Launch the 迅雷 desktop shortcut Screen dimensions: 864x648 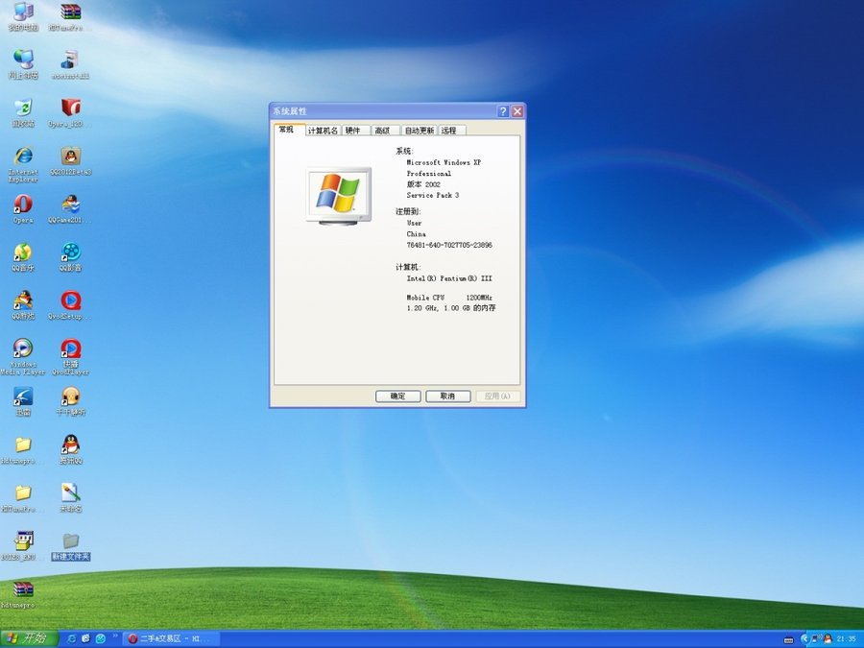[23, 396]
